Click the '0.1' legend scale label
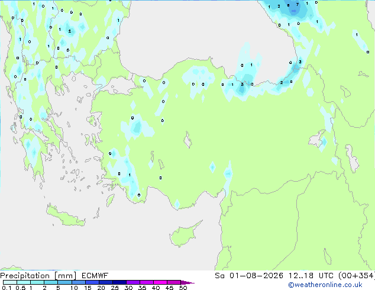The image size is (375, 290). pos(7,288)
